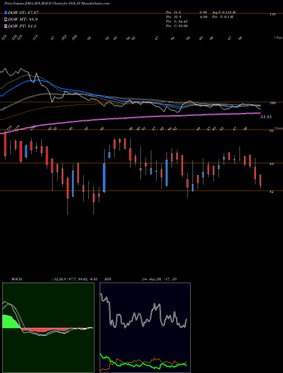Click the first red candlestick at chart start
283x373 pixels.
(x=5, y=145)
